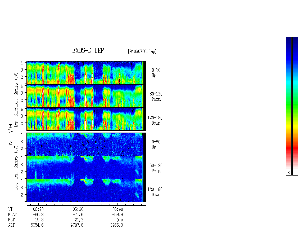This screenshot has height=232, width=299.
Task: Click the I label box under colorbar
Action: tap(295, 173)
